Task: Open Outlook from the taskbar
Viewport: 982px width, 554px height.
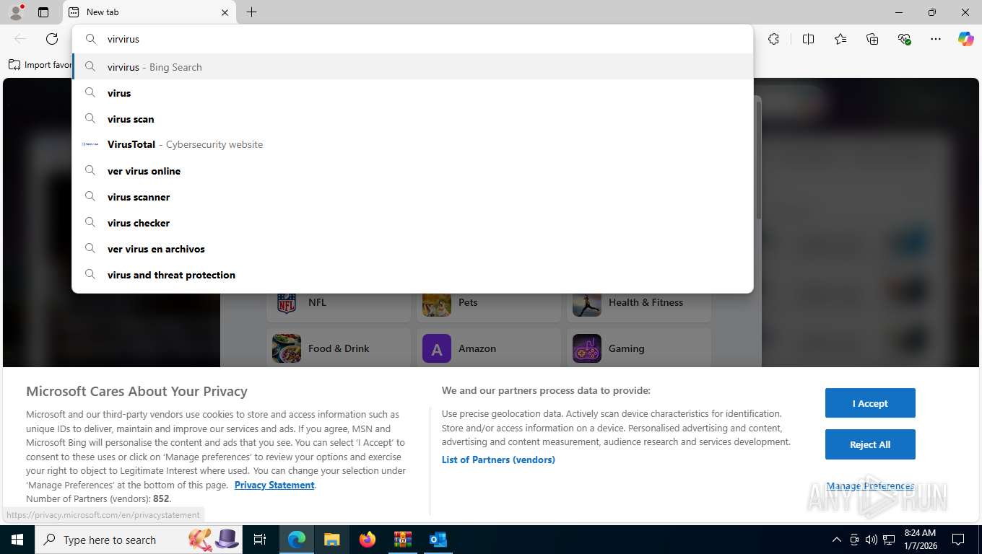Action: [438, 540]
